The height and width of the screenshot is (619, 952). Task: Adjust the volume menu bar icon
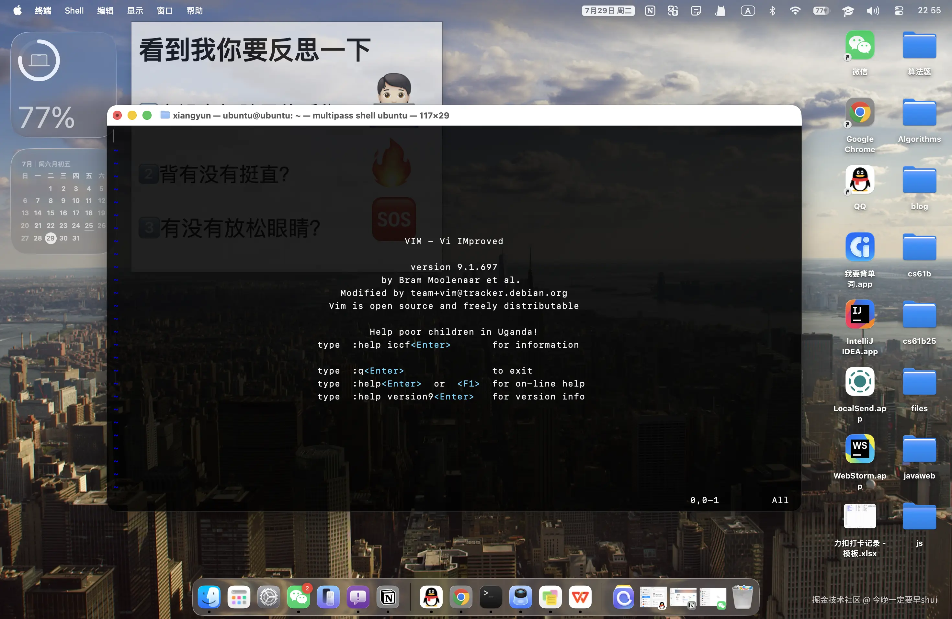click(x=872, y=11)
